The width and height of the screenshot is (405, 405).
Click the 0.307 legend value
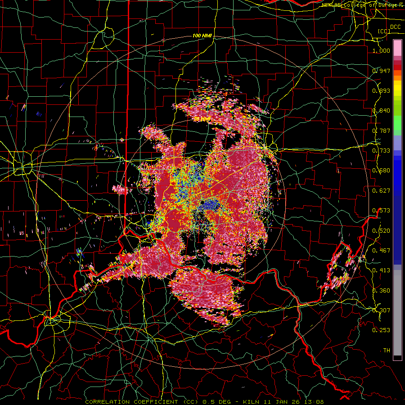pos(381,310)
